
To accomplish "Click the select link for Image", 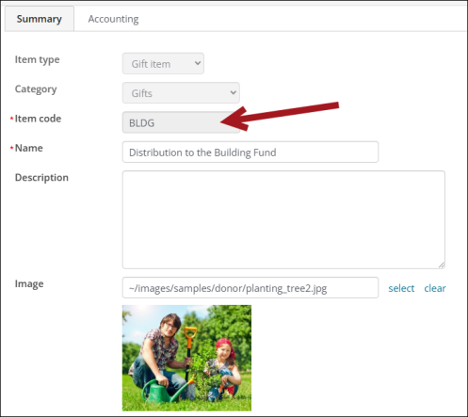I will pos(401,288).
